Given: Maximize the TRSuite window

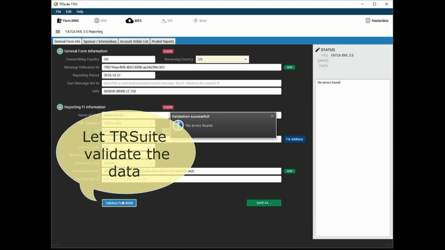Looking at the screenshot, I should point(374,4).
